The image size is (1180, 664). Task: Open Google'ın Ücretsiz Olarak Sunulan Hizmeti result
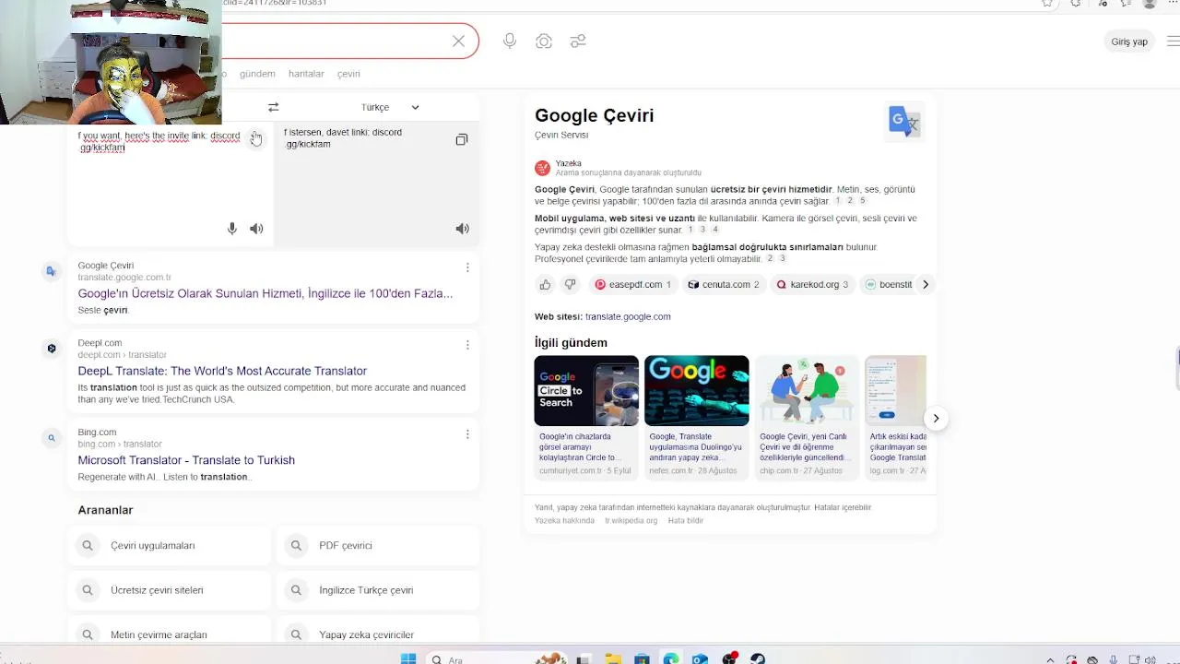265,293
